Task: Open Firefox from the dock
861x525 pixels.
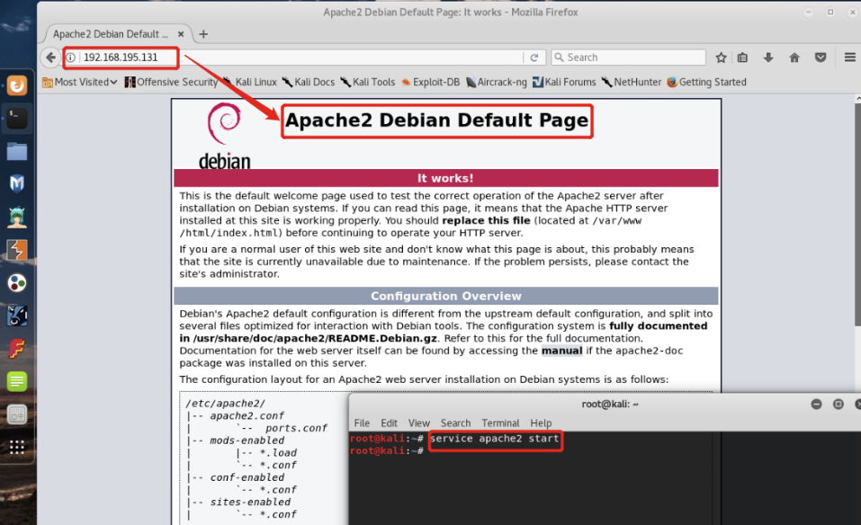Action: [16, 85]
